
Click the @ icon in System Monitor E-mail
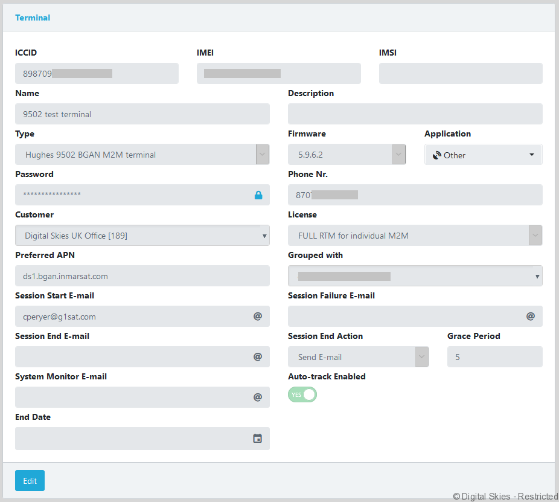[x=258, y=397]
